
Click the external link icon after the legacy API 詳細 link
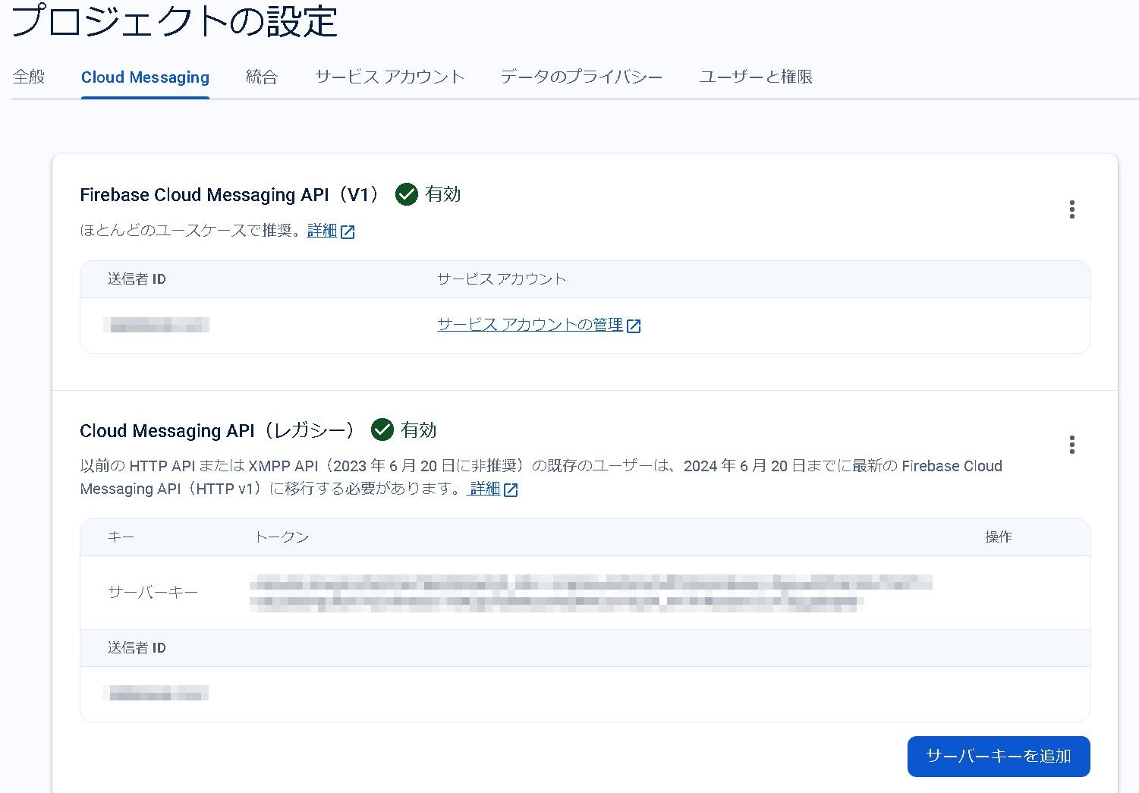coord(511,489)
